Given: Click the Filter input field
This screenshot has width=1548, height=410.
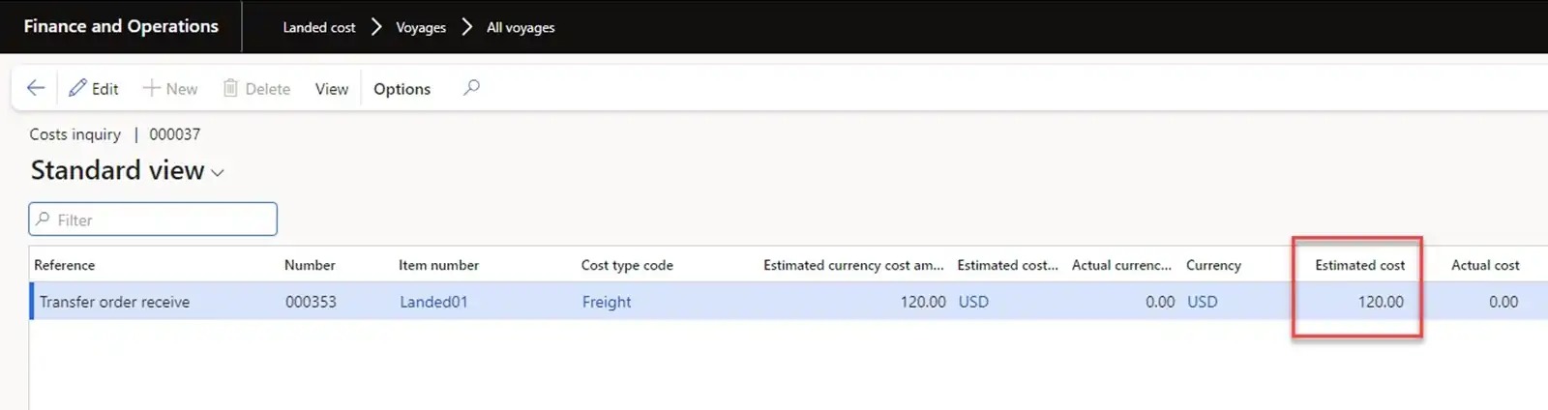Looking at the screenshot, I should [x=153, y=220].
